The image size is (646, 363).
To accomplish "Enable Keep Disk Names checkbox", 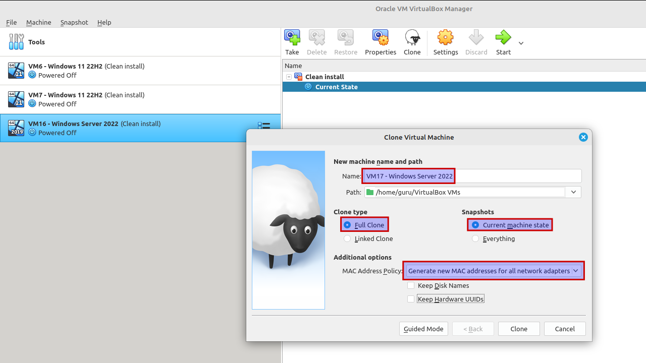I will point(411,285).
